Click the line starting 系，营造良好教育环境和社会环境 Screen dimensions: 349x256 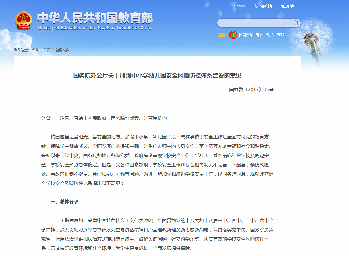pyautogui.click(x=117, y=248)
